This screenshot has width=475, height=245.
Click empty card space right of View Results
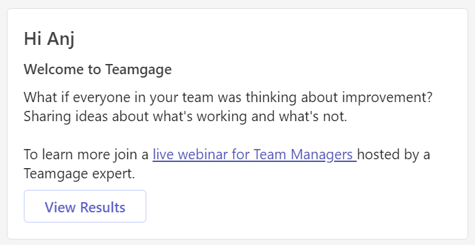(x=303, y=206)
